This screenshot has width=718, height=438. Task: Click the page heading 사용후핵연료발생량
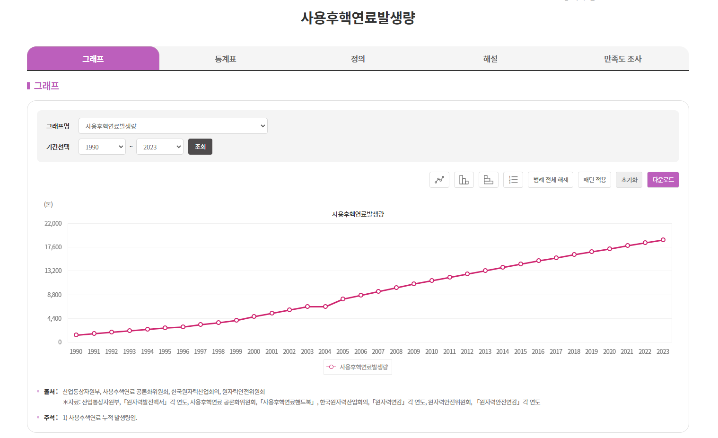pyautogui.click(x=358, y=18)
